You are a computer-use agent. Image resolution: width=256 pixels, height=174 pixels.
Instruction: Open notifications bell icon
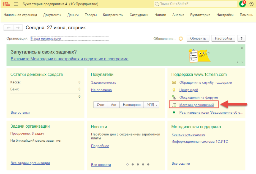[243, 4]
